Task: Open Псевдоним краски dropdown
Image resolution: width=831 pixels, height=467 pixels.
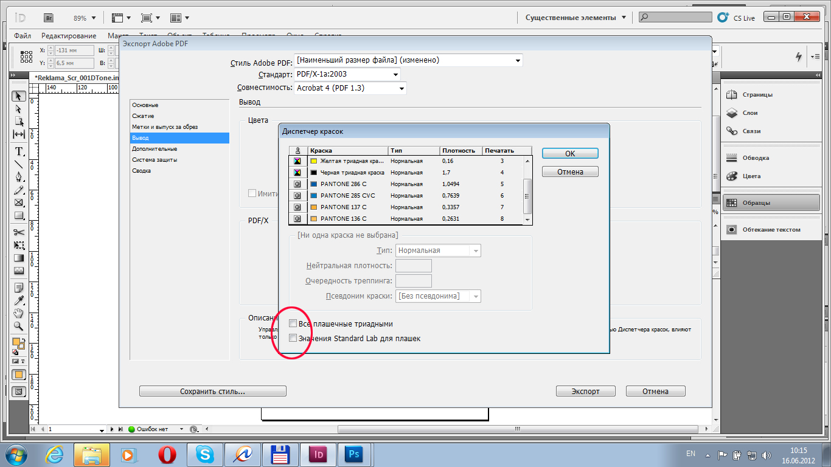Action: click(x=439, y=296)
